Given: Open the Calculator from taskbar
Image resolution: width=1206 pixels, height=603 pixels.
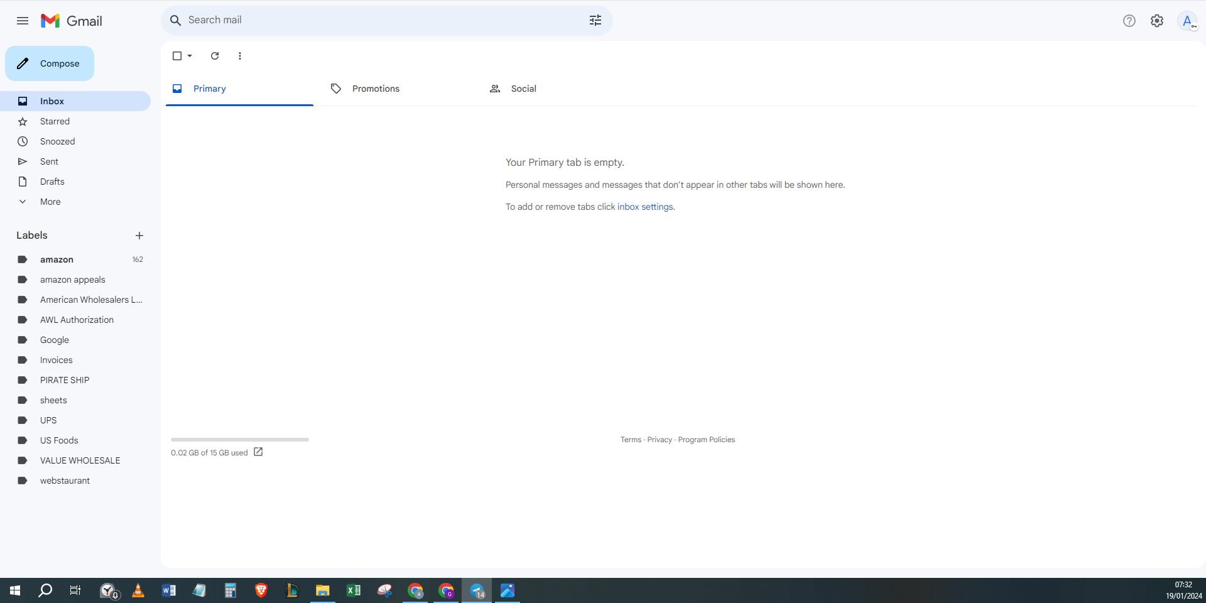Looking at the screenshot, I should click(231, 590).
